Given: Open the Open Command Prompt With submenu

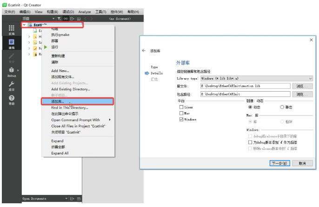Looking at the screenshot, I should (78, 120).
